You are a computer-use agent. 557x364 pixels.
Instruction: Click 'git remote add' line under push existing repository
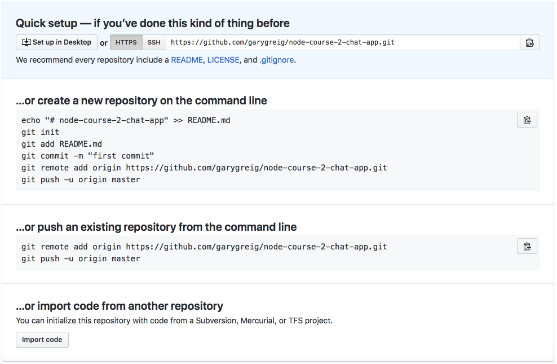point(204,247)
